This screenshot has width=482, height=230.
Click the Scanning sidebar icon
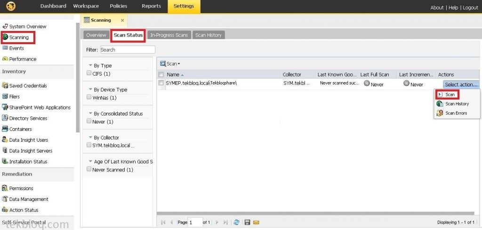[5, 37]
